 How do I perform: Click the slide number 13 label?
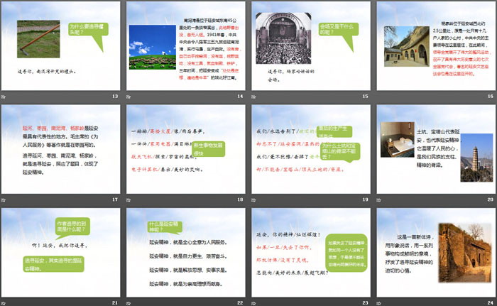(115, 96)
